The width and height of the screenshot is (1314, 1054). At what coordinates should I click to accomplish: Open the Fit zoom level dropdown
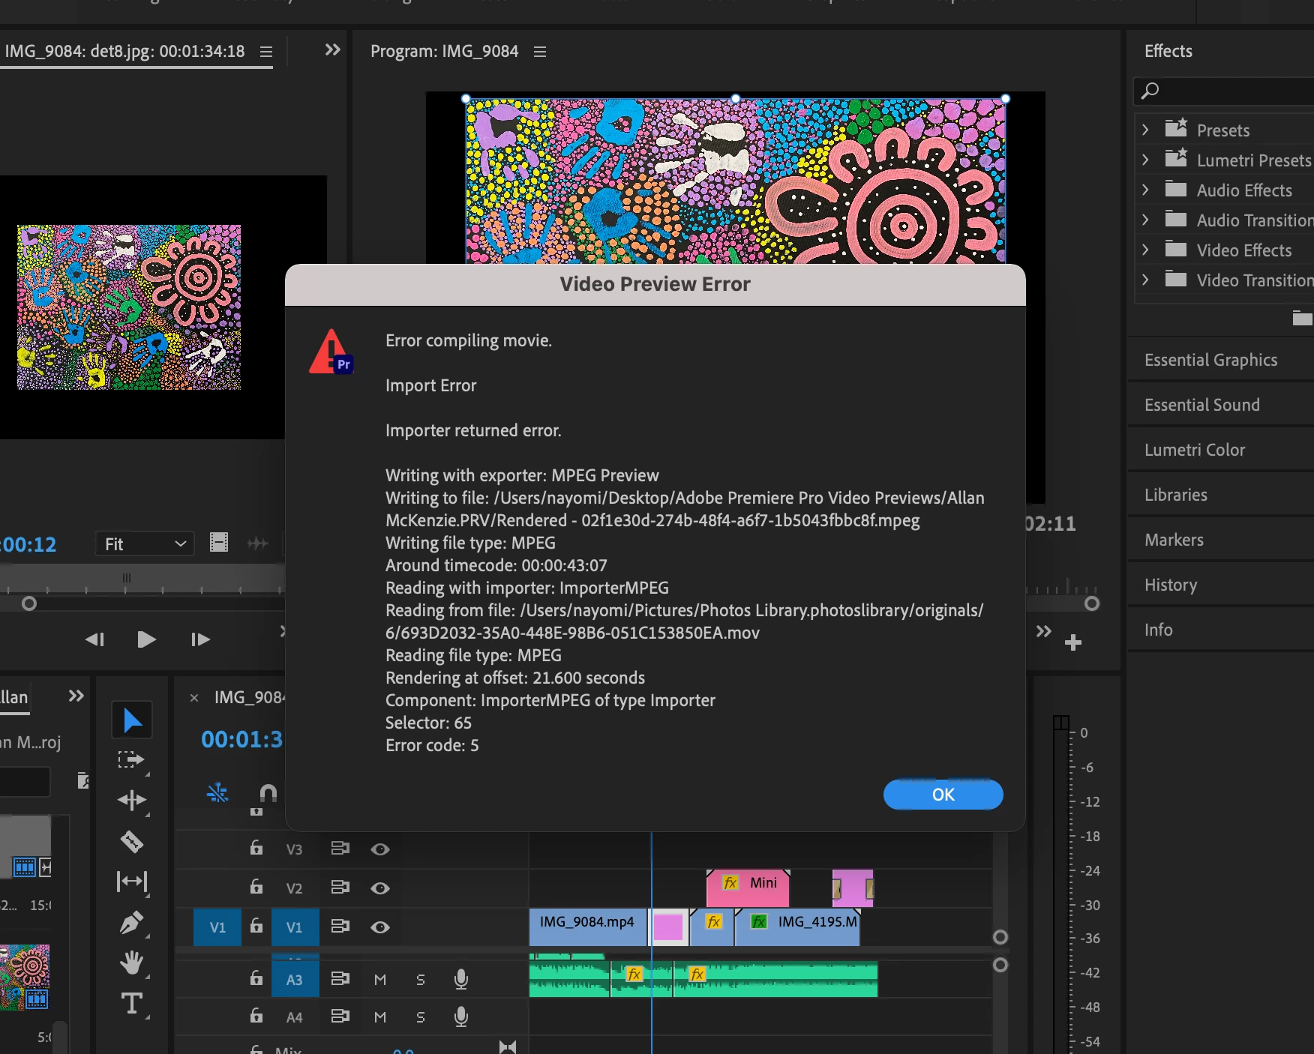point(145,543)
